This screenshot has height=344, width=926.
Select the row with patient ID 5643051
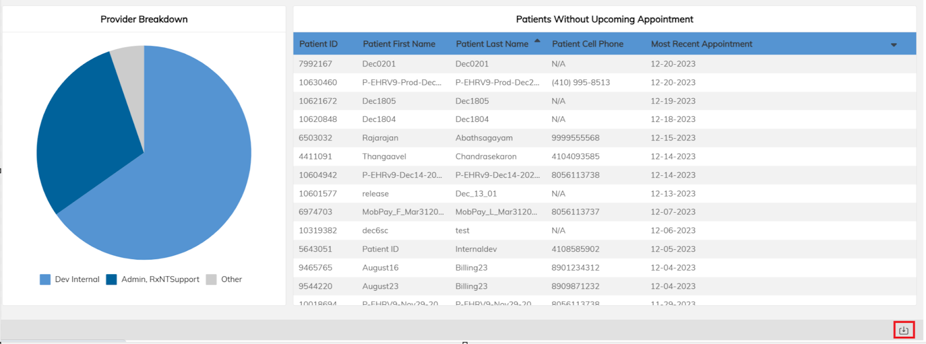604,249
